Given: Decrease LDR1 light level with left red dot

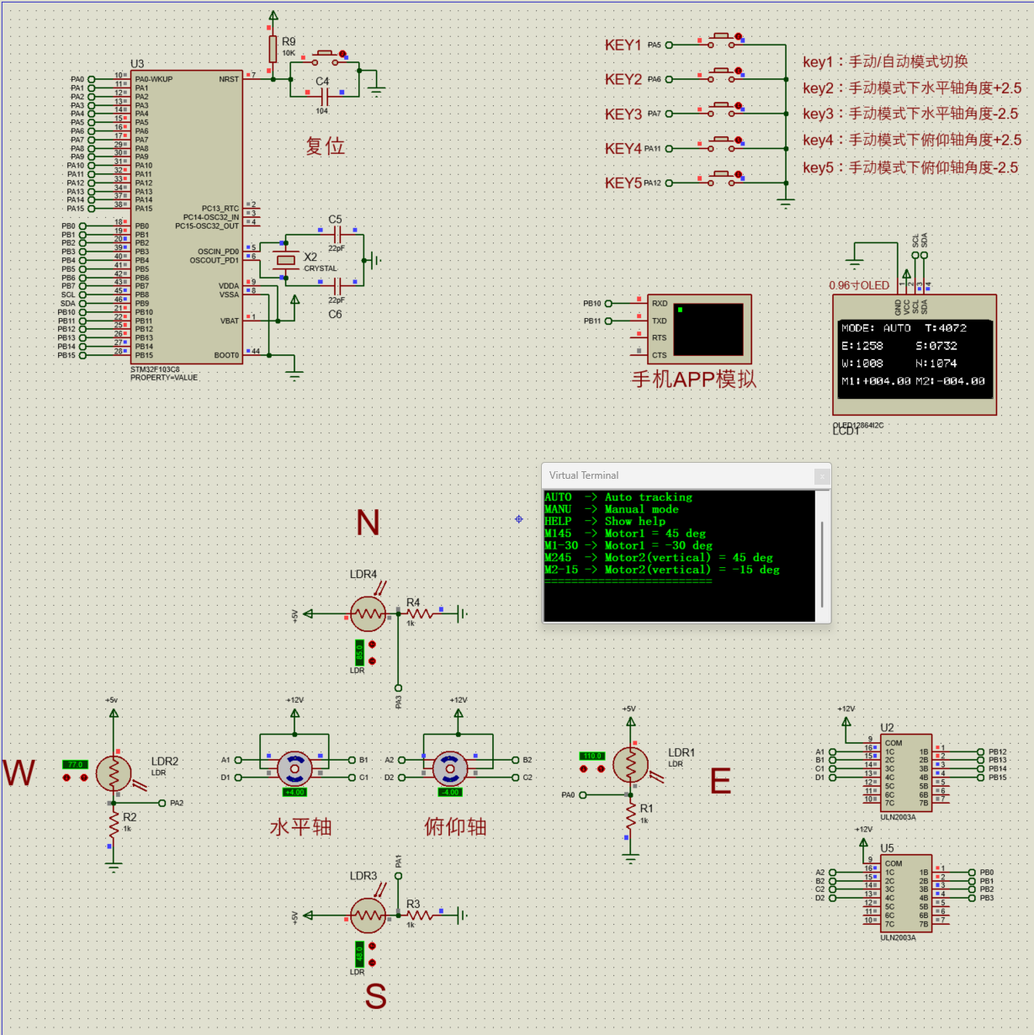Looking at the screenshot, I should tap(584, 769).
